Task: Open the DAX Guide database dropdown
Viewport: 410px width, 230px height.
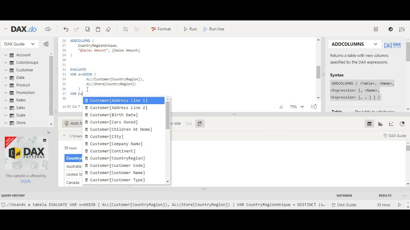Action: tap(20, 44)
